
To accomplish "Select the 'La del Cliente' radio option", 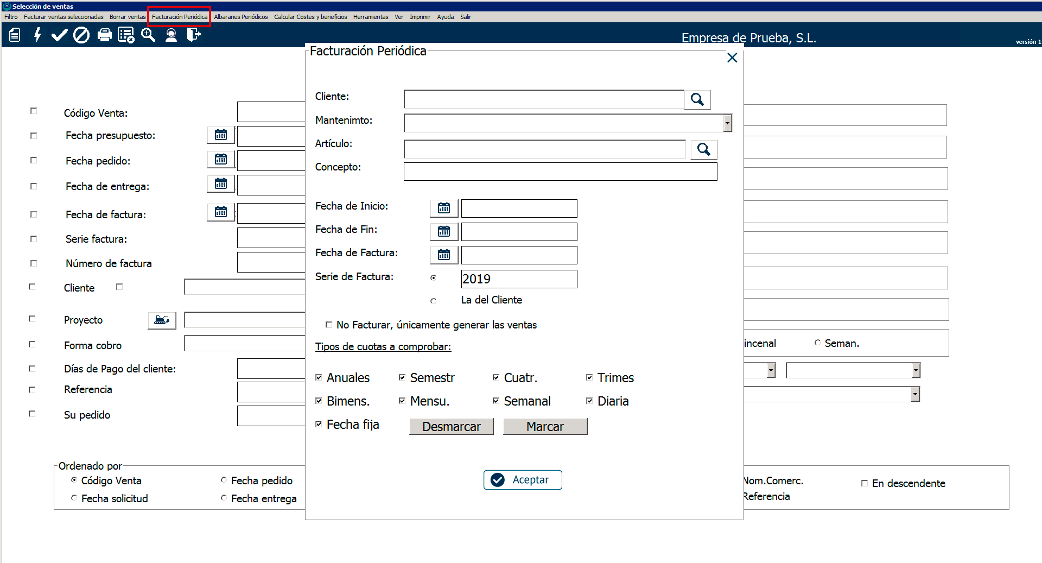I will coord(433,301).
